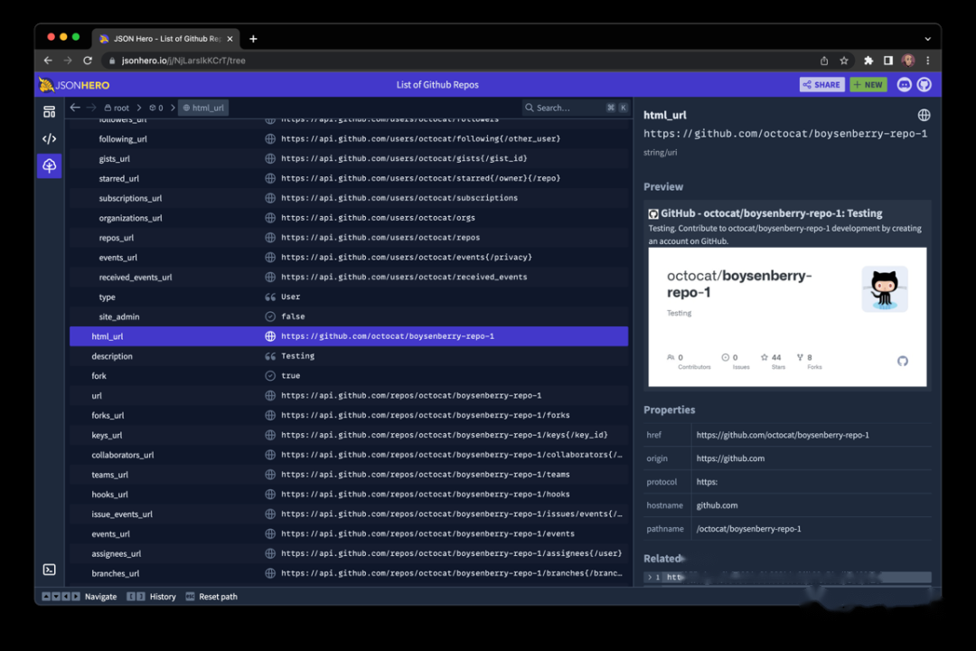Open the JSON Hero logo home link
Screen dimensions: 976x651
pyautogui.click(x=74, y=85)
